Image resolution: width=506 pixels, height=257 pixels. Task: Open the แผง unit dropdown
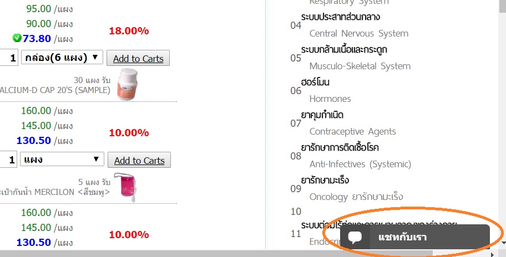tap(62, 160)
